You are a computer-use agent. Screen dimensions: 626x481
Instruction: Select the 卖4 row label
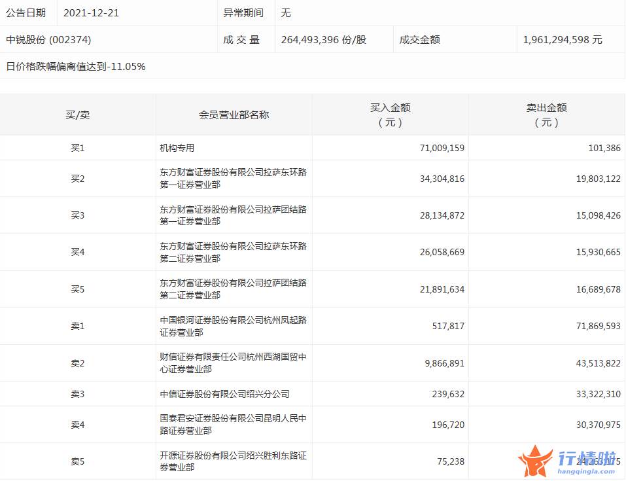pos(77,425)
